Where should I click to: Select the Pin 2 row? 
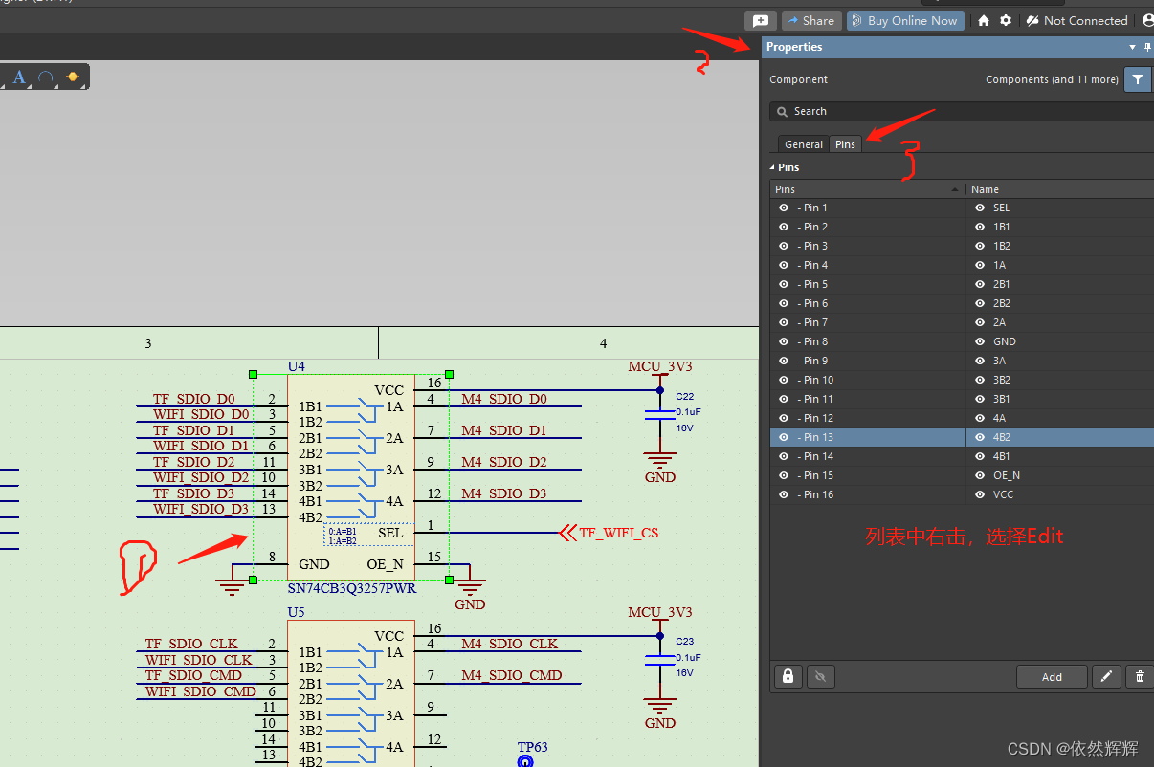(962, 227)
